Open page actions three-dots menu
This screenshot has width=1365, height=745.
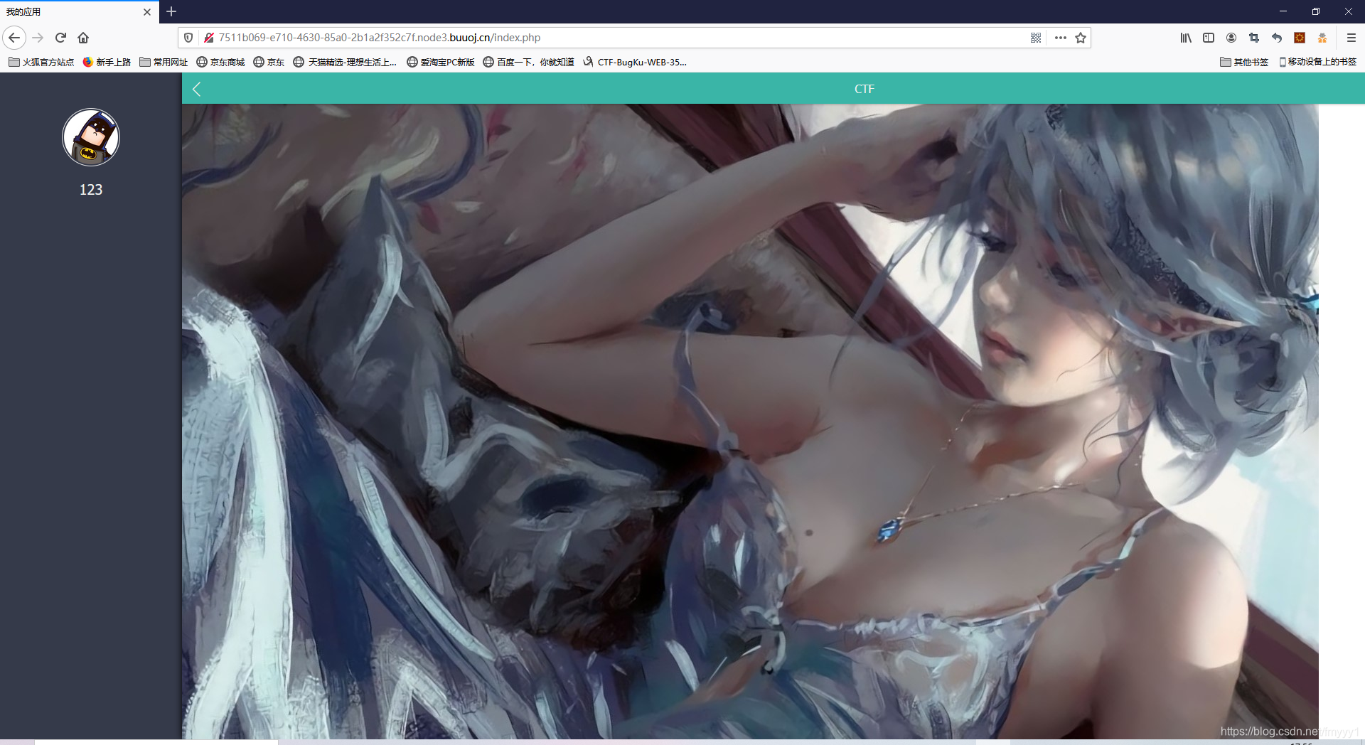coord(1060,38)
